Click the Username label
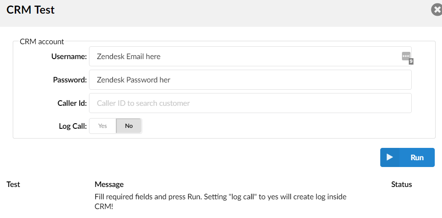This screenshot has width=442, height=218. [x=69, y=57]
